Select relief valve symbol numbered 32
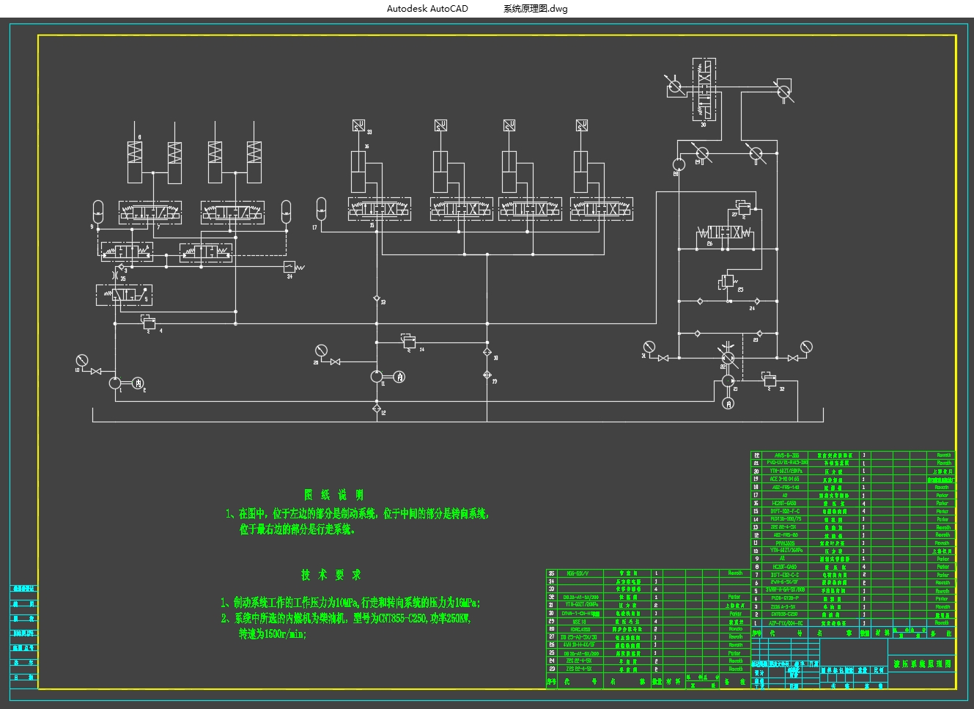974x709 pixels. point(768,381)
